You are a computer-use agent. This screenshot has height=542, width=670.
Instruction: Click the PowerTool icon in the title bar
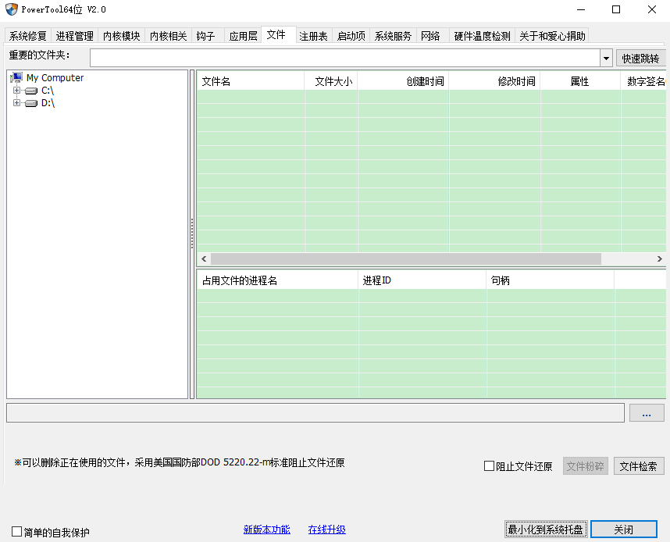pyautogui.click(x=10, y=9)
